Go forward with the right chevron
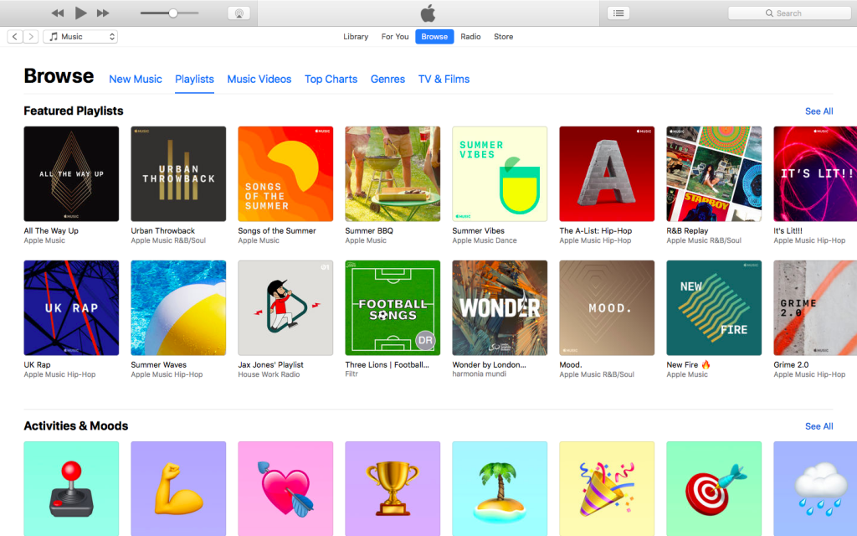The width and height of the screenshot is (857, 536). (31, 37)
